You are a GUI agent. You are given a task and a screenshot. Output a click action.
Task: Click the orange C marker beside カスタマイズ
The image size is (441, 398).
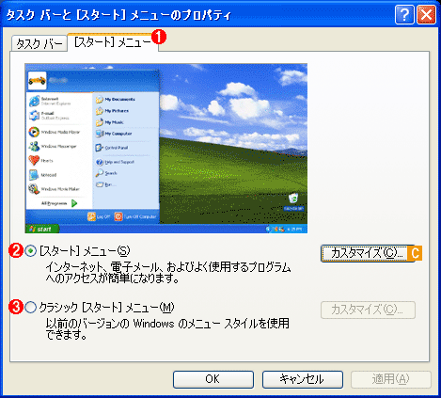pos(415,253)
